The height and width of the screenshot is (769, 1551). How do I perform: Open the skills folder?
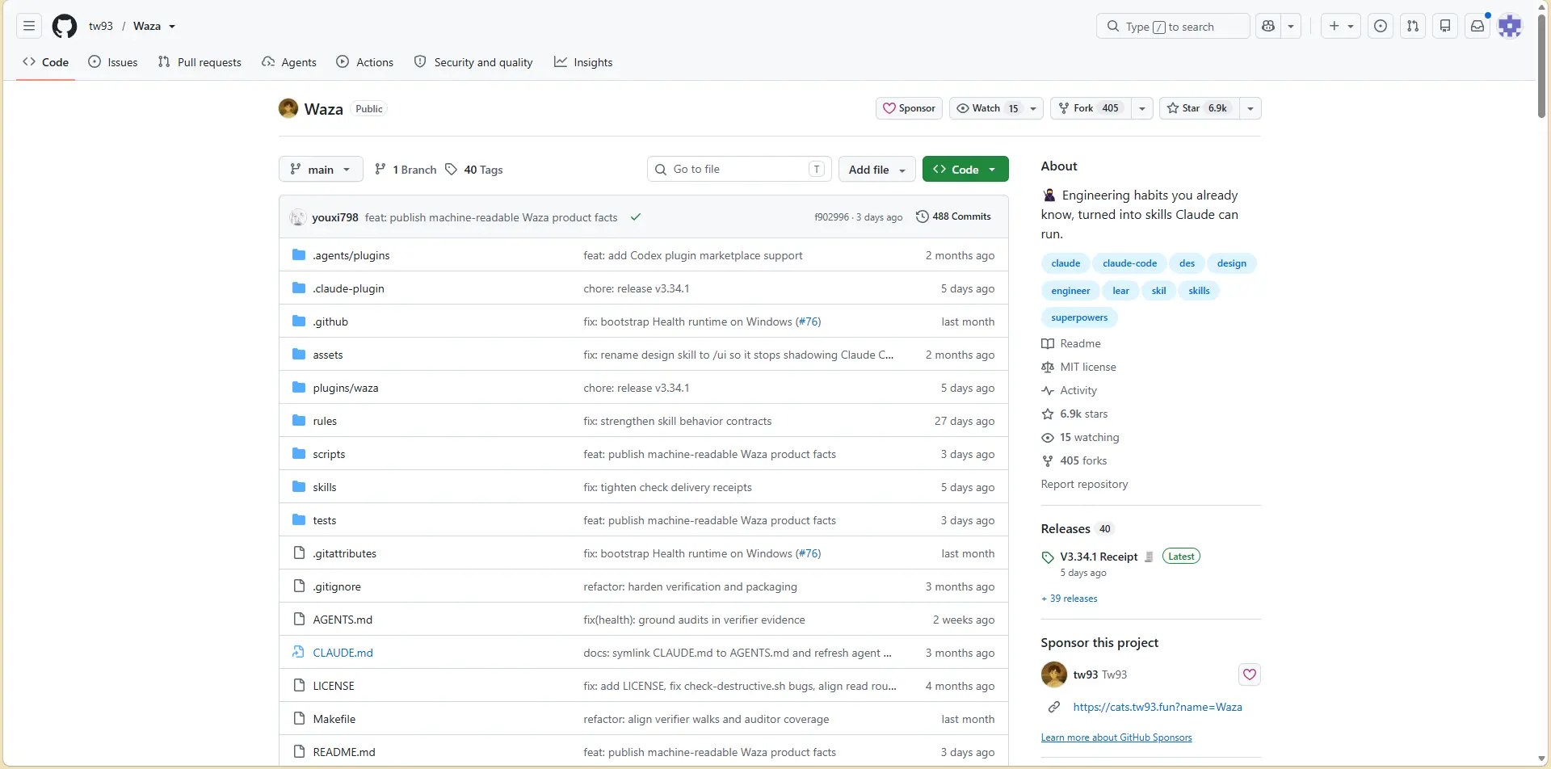(325, 487)
